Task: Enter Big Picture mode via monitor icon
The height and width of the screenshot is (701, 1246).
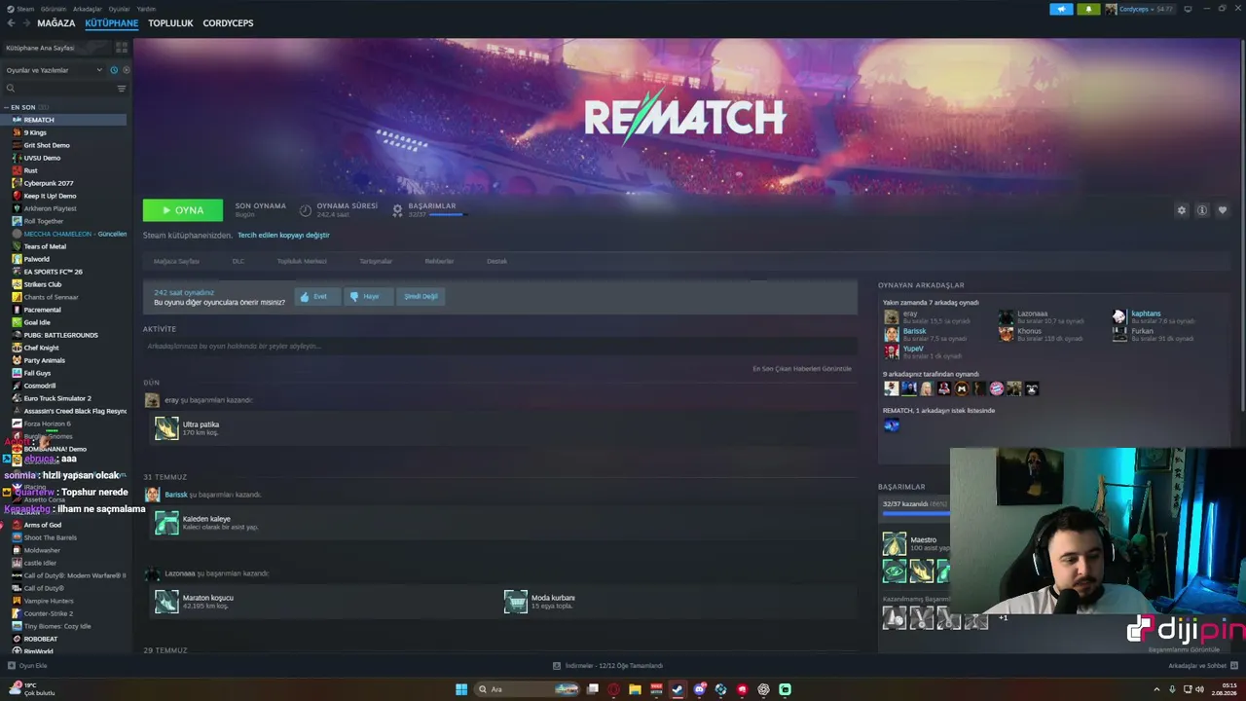Action: (x=1188, y=9)
